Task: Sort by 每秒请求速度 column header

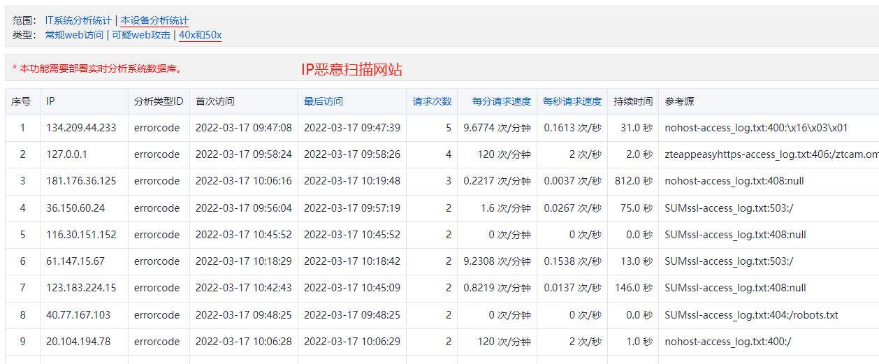Action: click(572, 101)
